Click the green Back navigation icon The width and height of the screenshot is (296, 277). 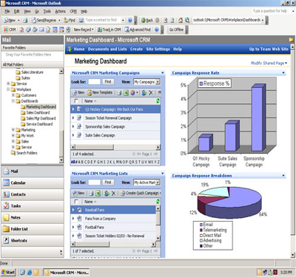147,20
